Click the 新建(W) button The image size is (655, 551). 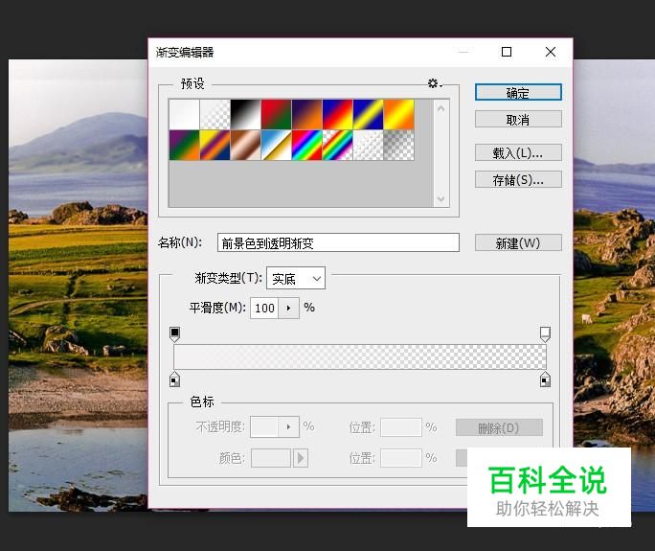pos(518,242)
